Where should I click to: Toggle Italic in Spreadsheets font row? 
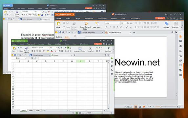click(35, 51)
